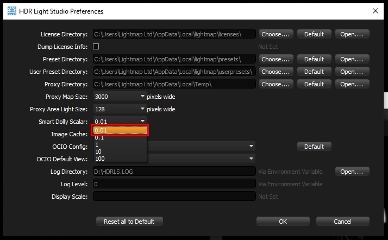Open the Log Directory folder
The image size is (388, 240).
tap(352, 172)
